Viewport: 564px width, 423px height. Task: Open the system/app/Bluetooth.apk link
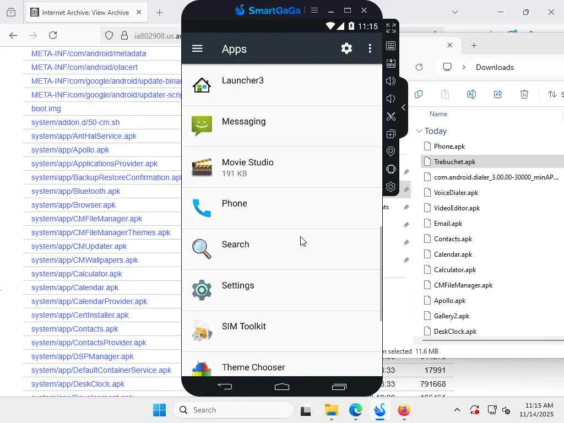click(75, 191)
